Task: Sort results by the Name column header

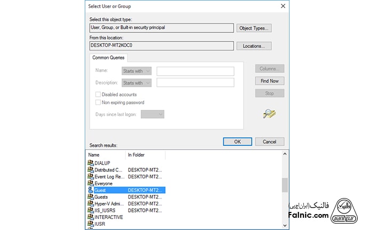Action: pos(105,155)
